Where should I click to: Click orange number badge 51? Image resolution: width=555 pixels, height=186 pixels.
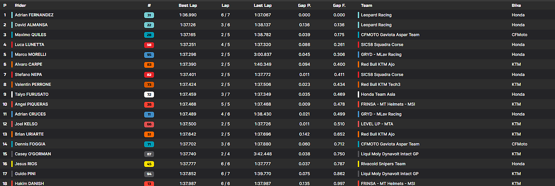149,134
